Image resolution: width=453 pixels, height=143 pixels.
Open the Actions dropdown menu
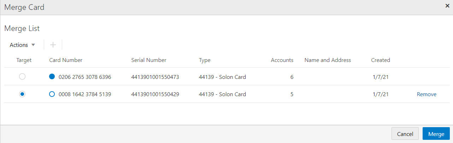pos(23,45)
